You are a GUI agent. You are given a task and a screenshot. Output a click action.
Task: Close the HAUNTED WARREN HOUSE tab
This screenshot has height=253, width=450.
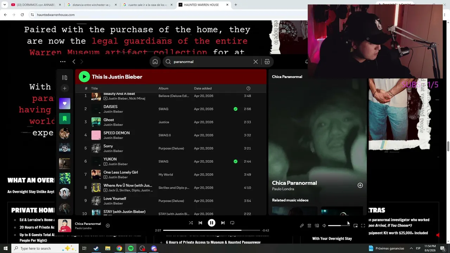pyautogui.click(x=227, y=5)
